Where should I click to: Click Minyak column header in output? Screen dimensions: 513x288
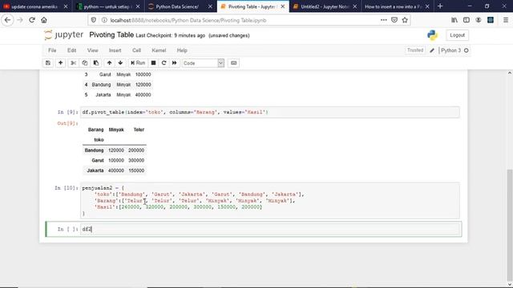pos(116,130)
